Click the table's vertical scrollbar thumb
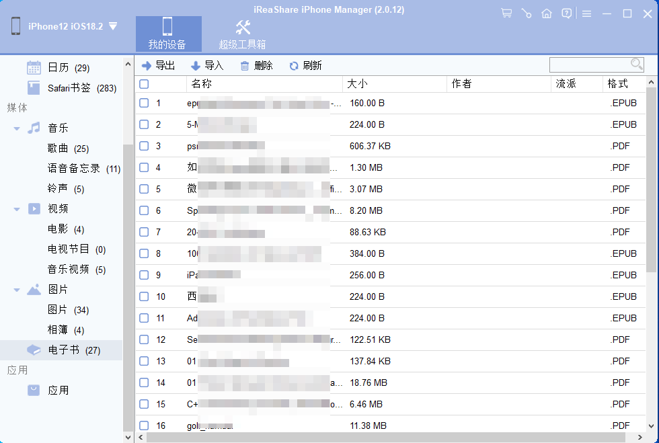 (651, 180)
